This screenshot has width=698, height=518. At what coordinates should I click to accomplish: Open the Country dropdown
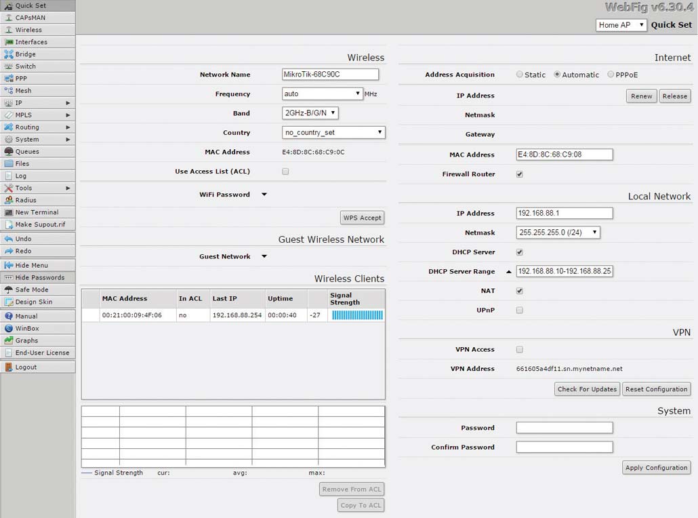333,132
